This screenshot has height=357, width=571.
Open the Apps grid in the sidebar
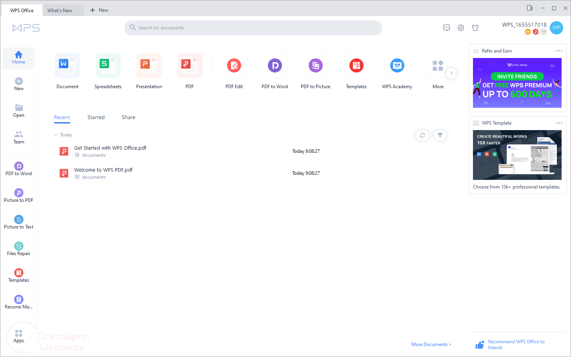[19, 336]
